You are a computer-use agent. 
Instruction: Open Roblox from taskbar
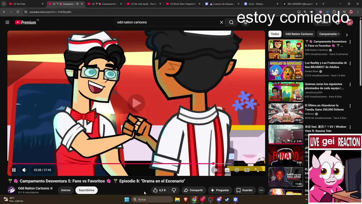(x=235, y=199)
